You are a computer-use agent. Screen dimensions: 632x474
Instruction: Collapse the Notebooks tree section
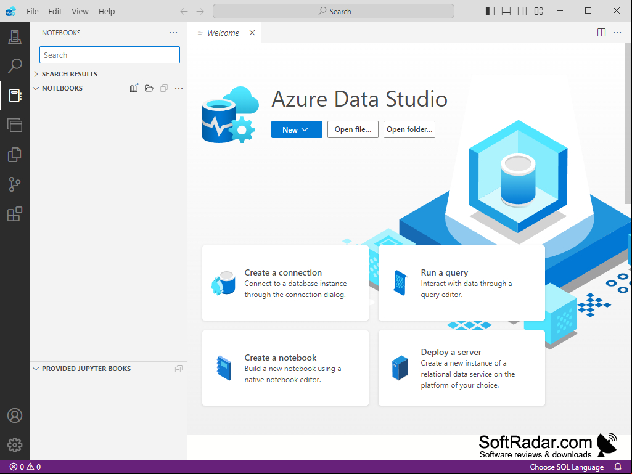(x=36, y=88)
